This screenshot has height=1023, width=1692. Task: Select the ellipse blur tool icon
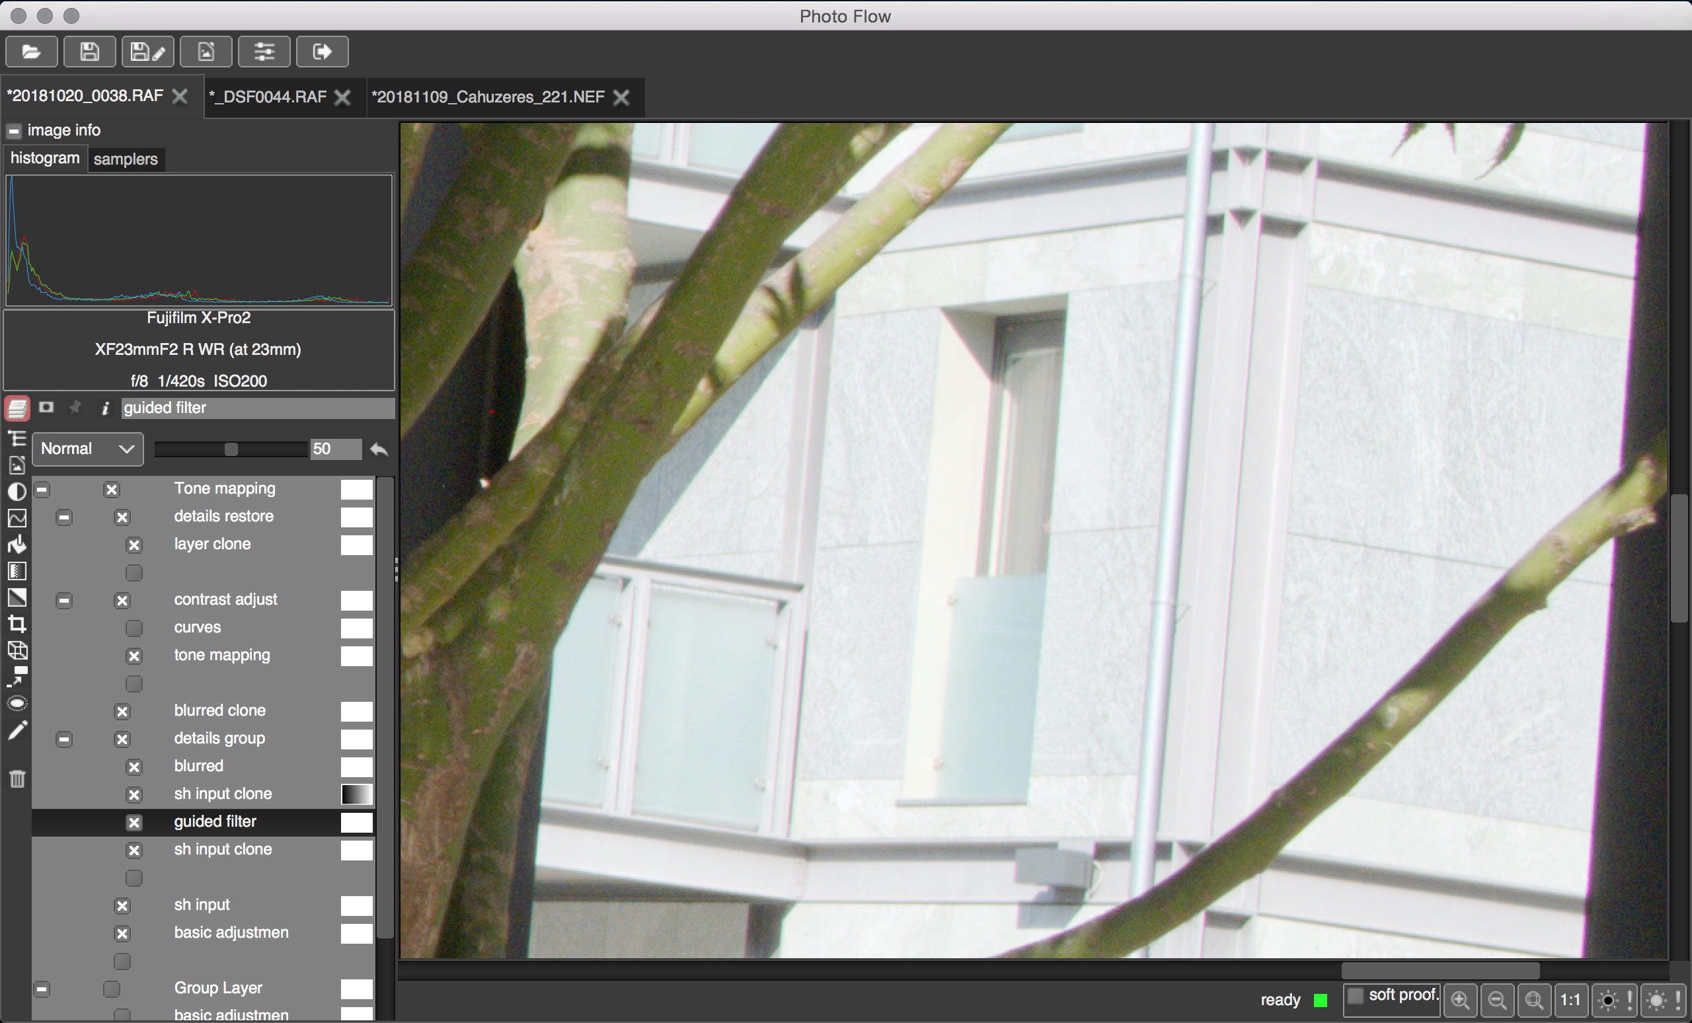[17, 704]
